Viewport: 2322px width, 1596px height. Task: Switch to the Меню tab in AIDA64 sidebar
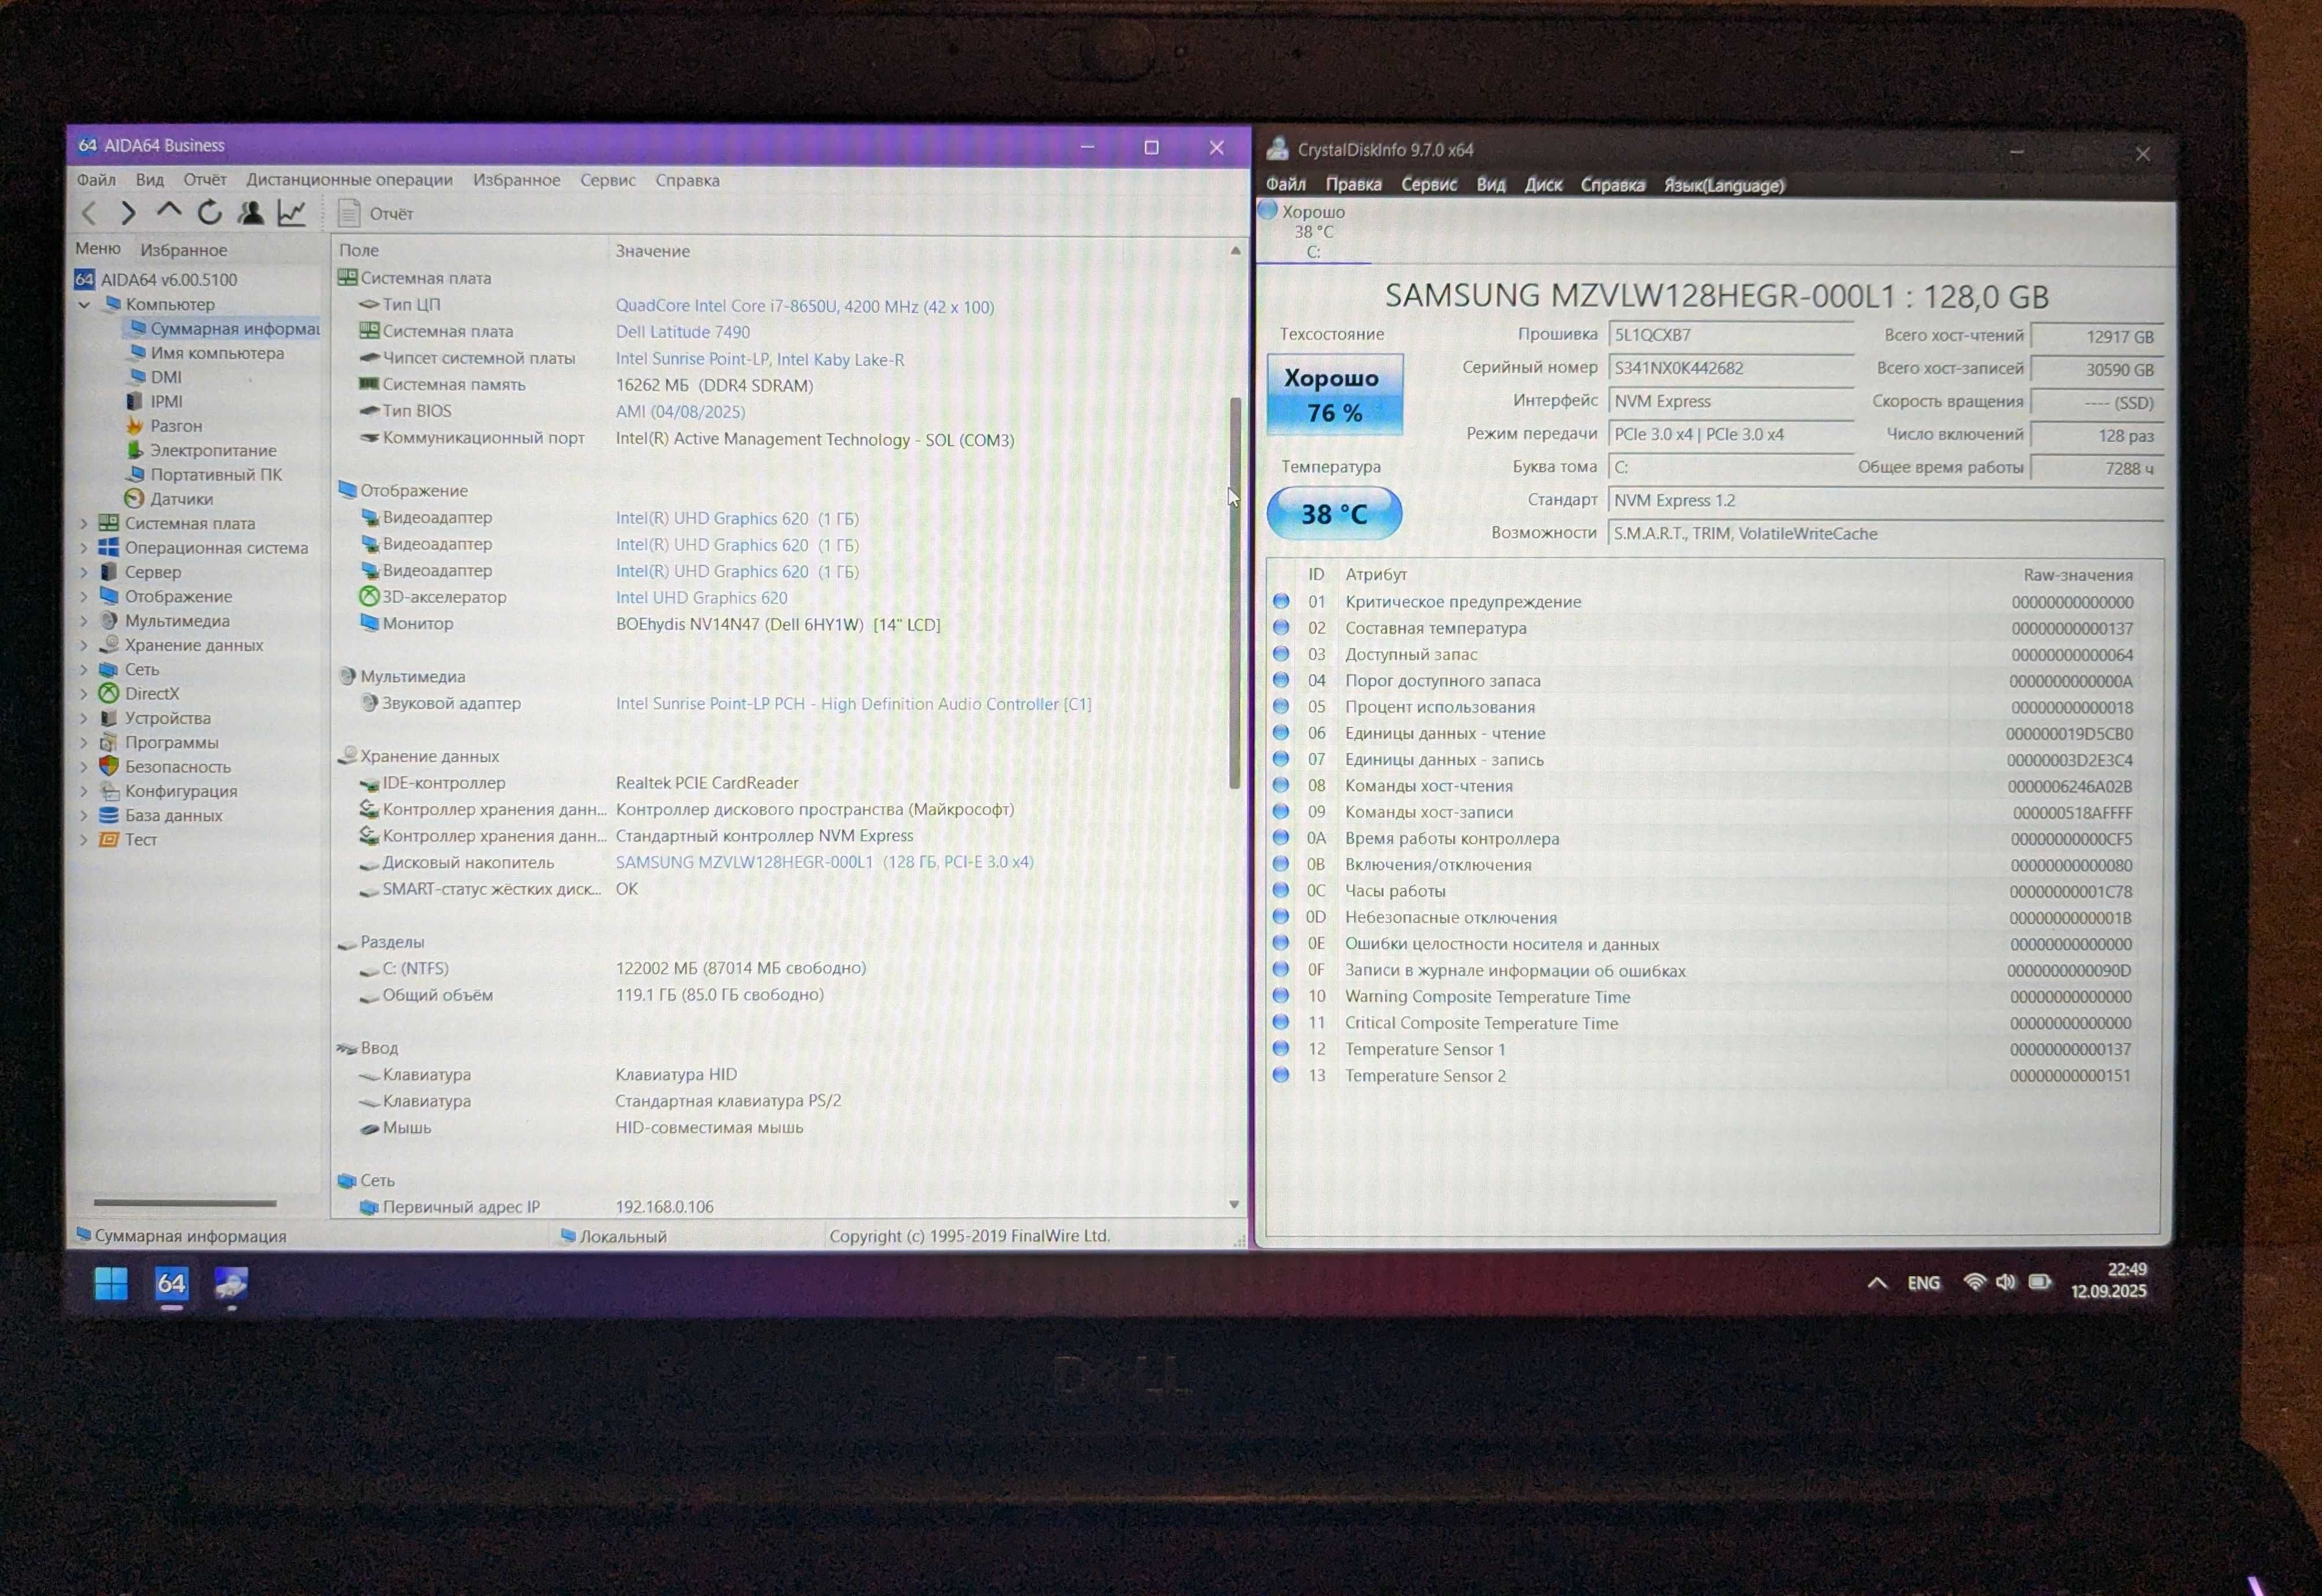coord(97,249)
